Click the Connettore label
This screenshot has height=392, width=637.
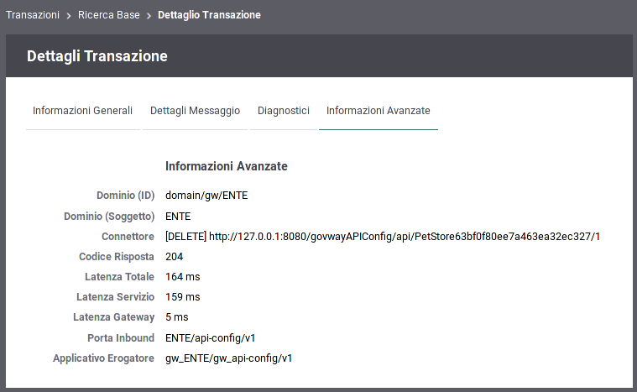(x=128, y=237)
